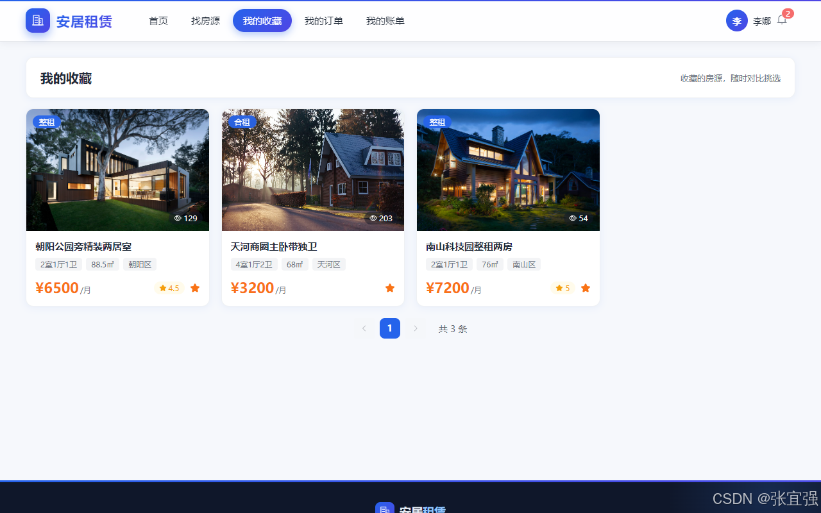The width and height of the screenshot is (821, 513).
Task: Click the 天河区 tag
Action: coord(329,264)
